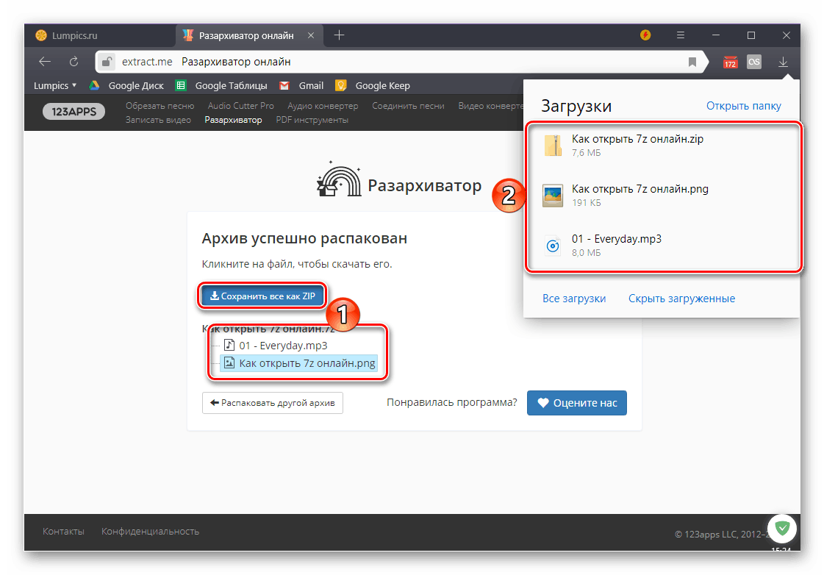Close the Разархиватор онлайн tab
This screenshot has height=575, width=824.
point(311,35)
